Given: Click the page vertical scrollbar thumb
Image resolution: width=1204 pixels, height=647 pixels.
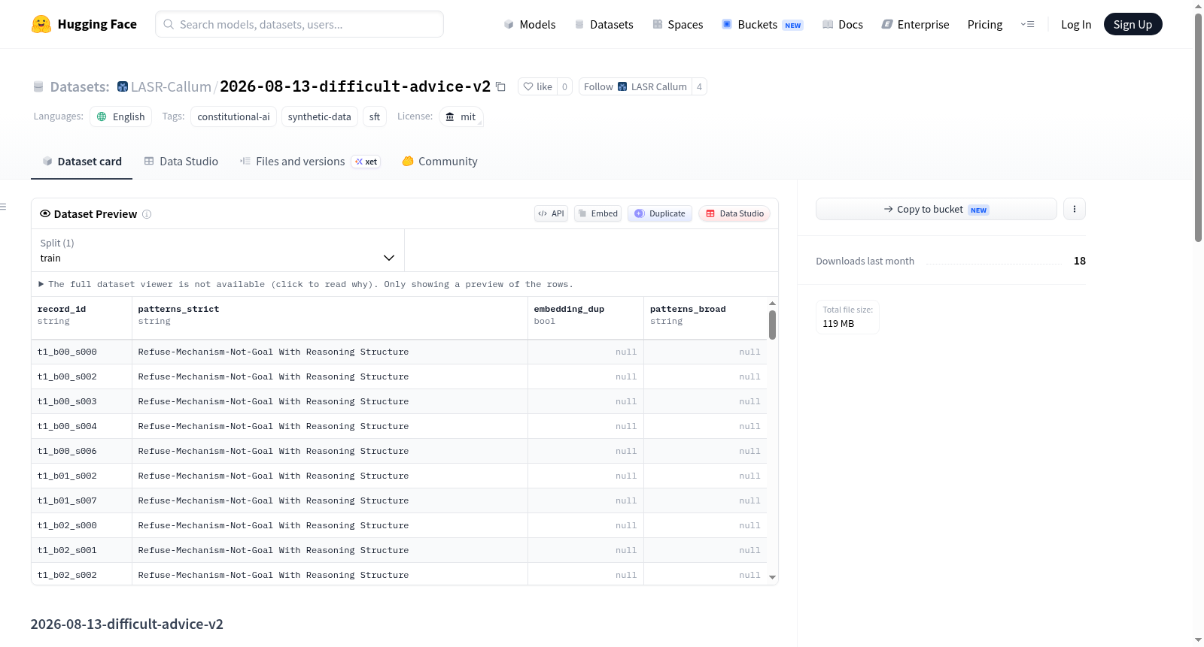Looking at the screenshot, I should point(1198,128).
